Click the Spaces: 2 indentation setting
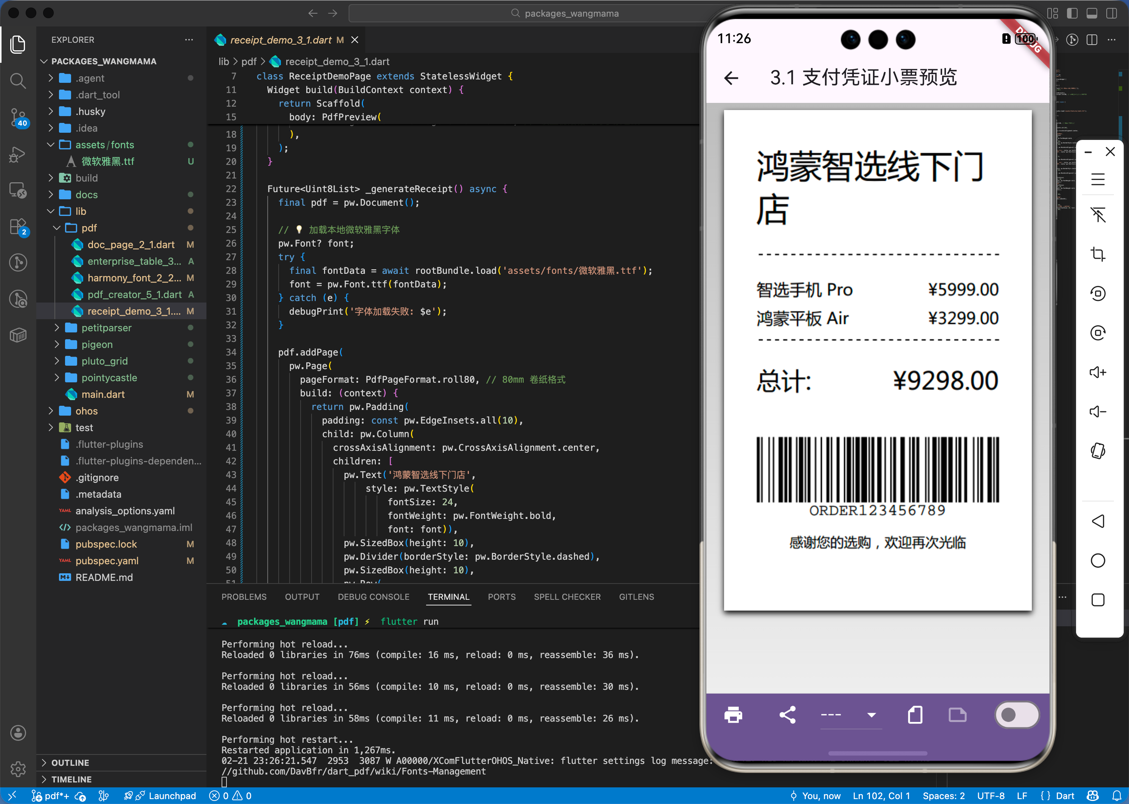 [943, 796]
